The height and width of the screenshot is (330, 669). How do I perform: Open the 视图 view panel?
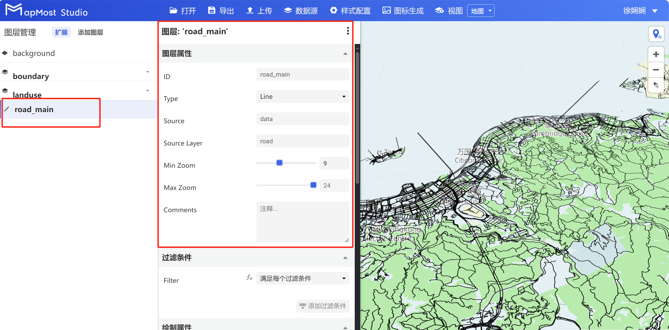448,11
